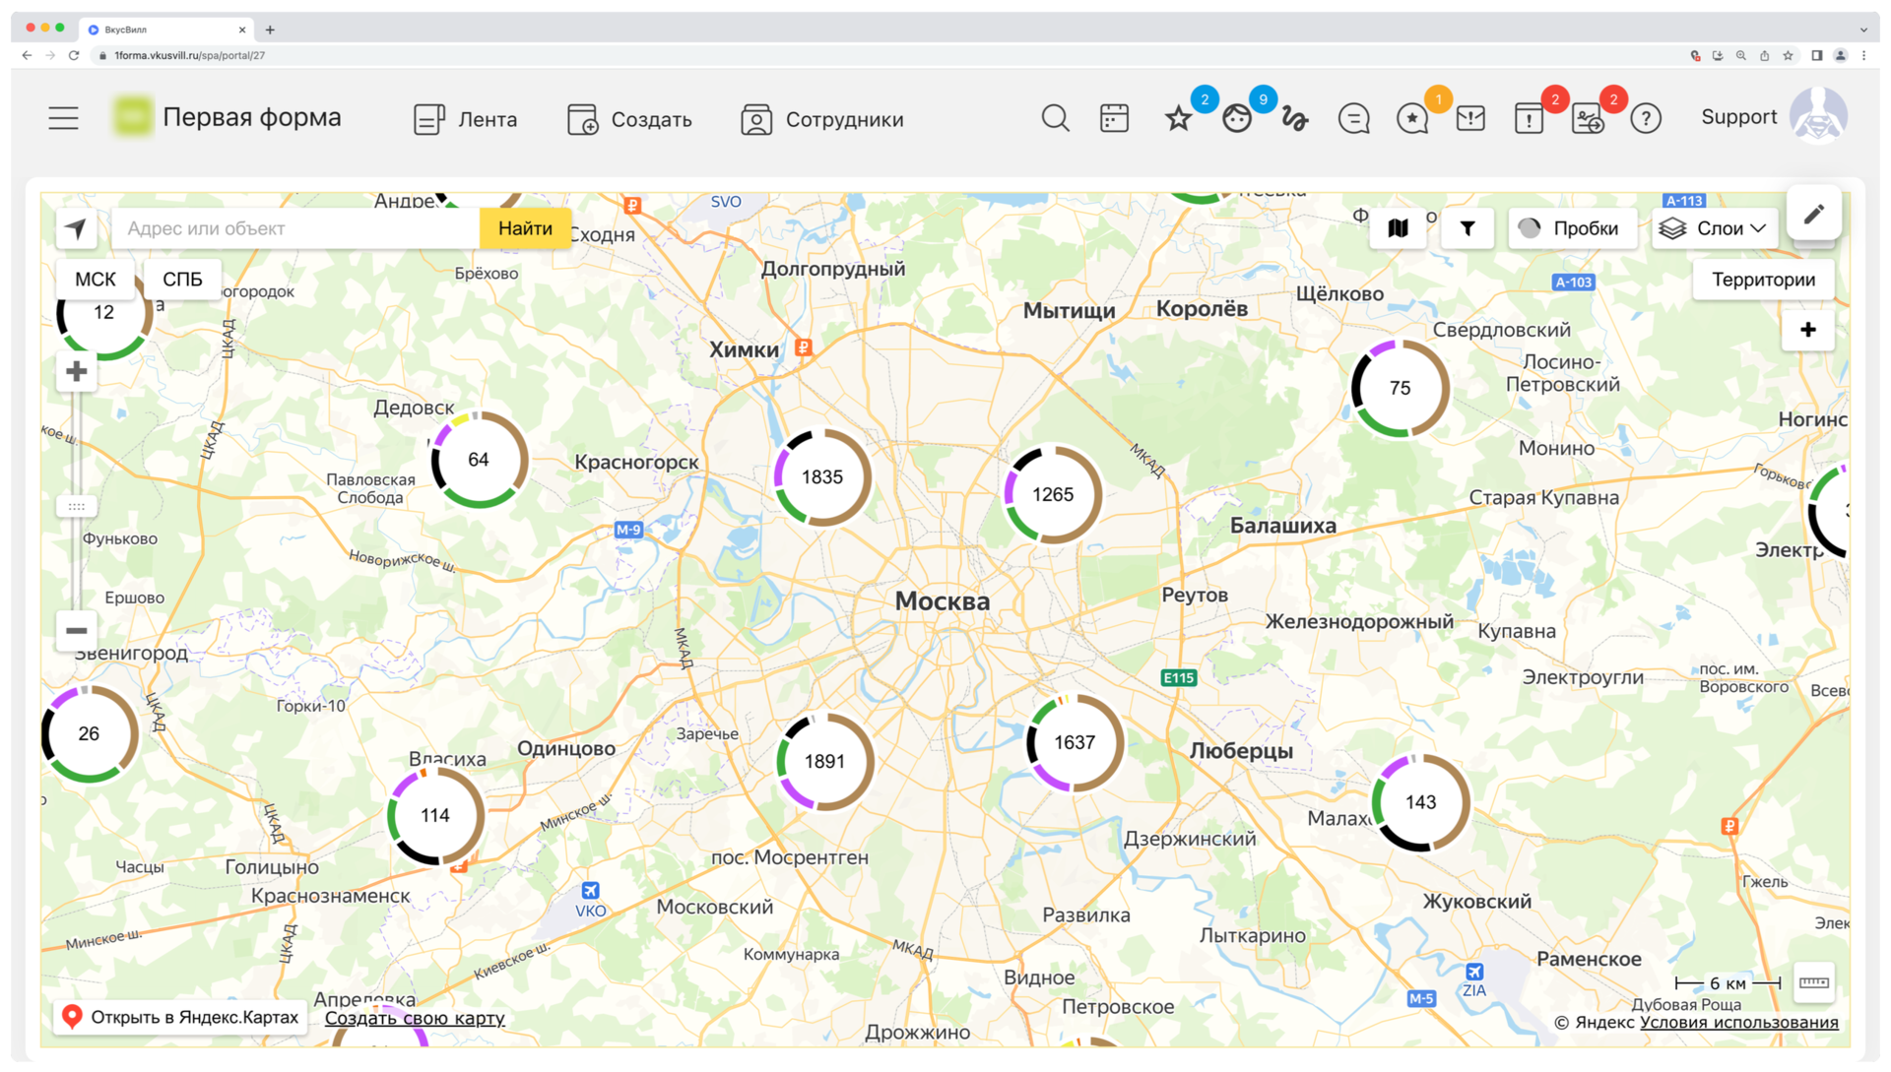Open the ruler measurement tool

coord(1813,982)
